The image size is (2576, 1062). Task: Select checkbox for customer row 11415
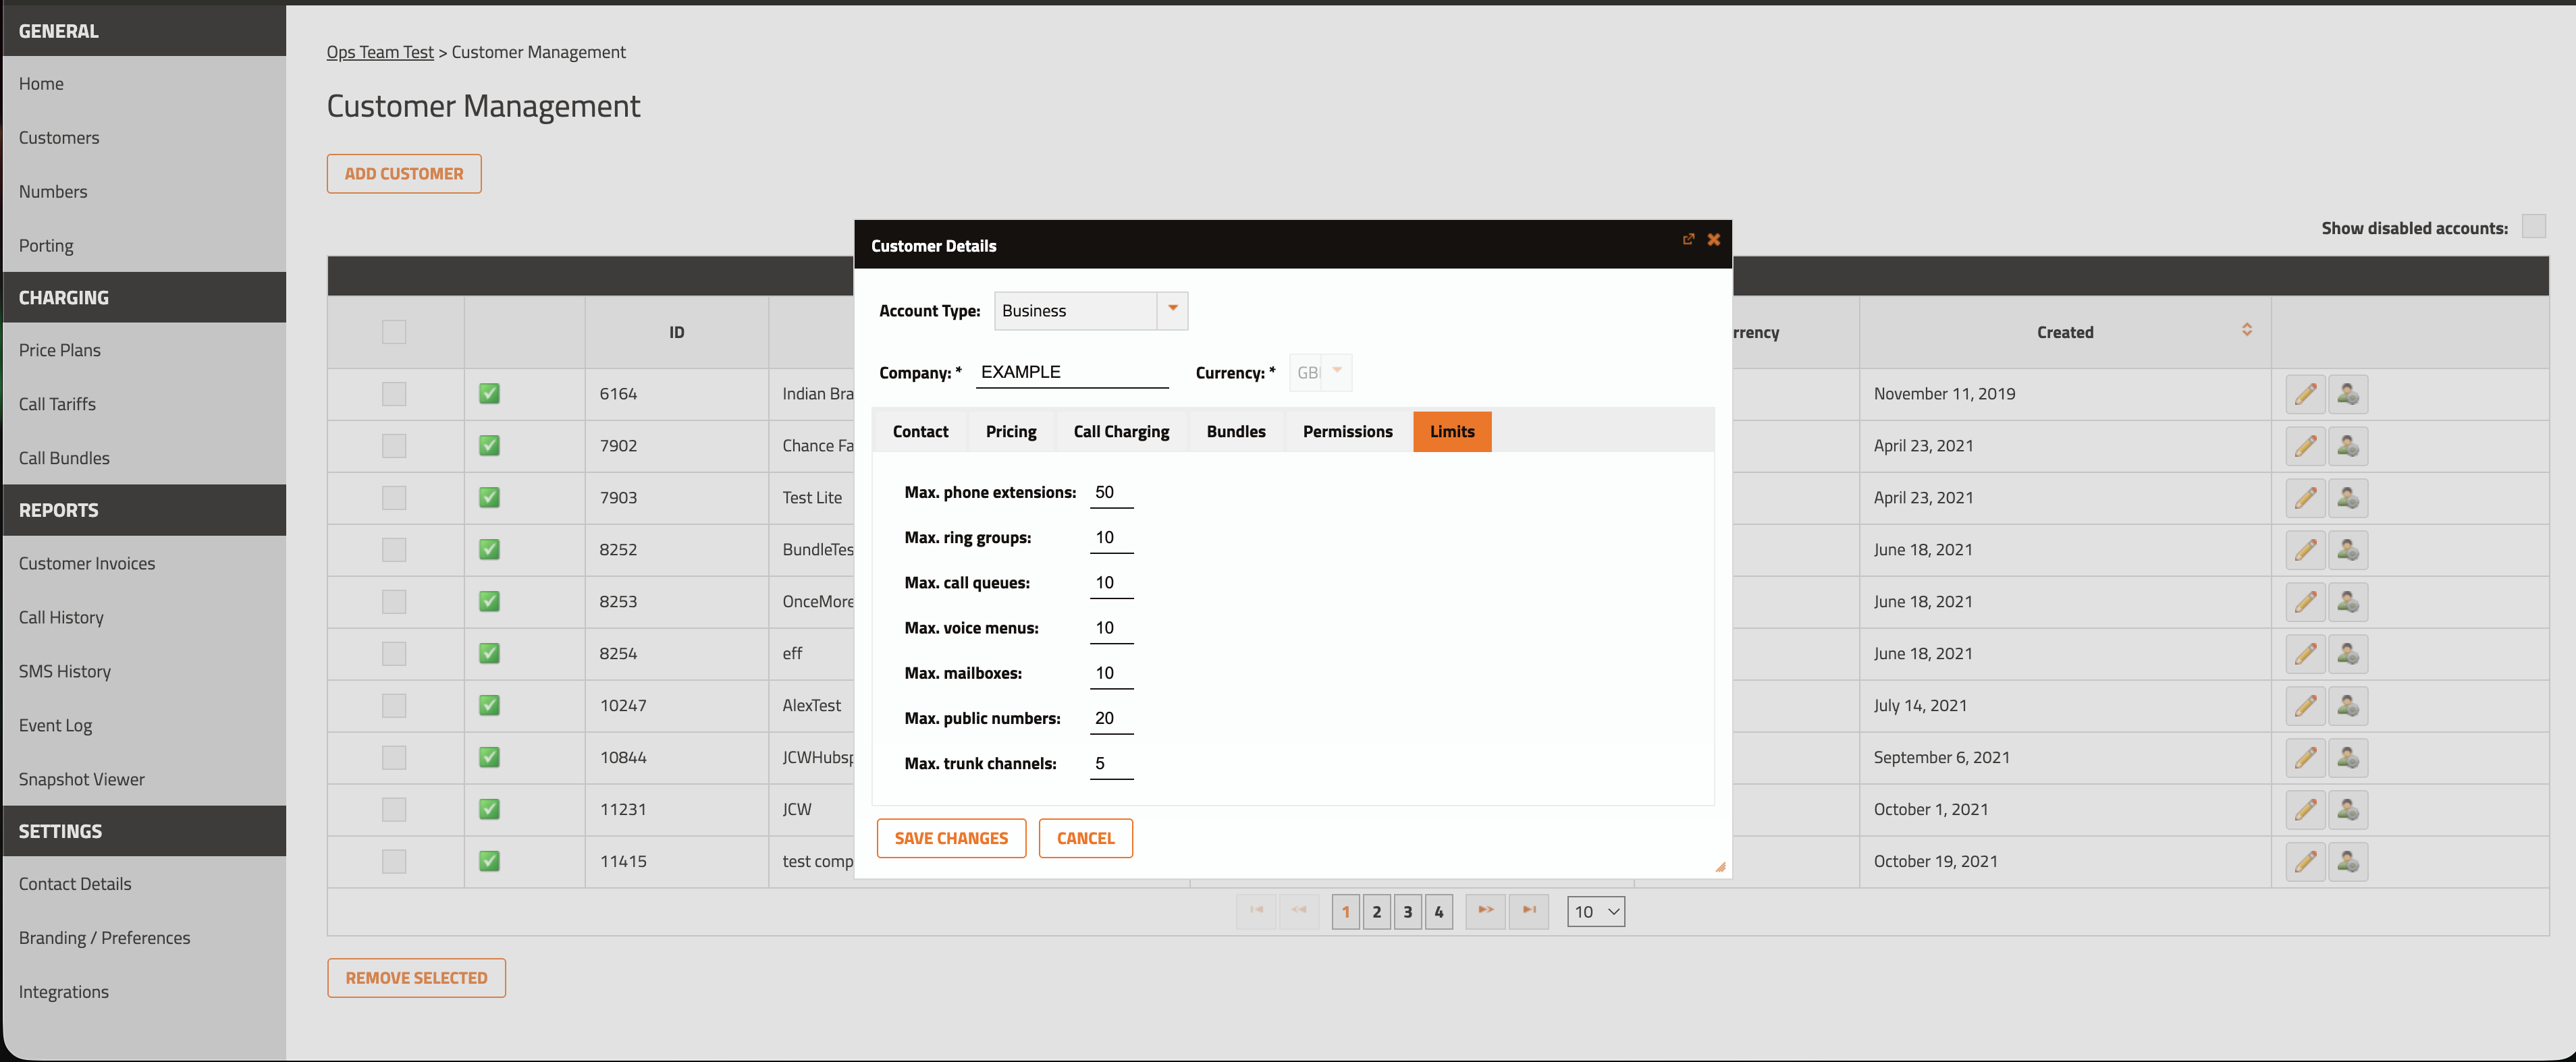pos(394,861)
